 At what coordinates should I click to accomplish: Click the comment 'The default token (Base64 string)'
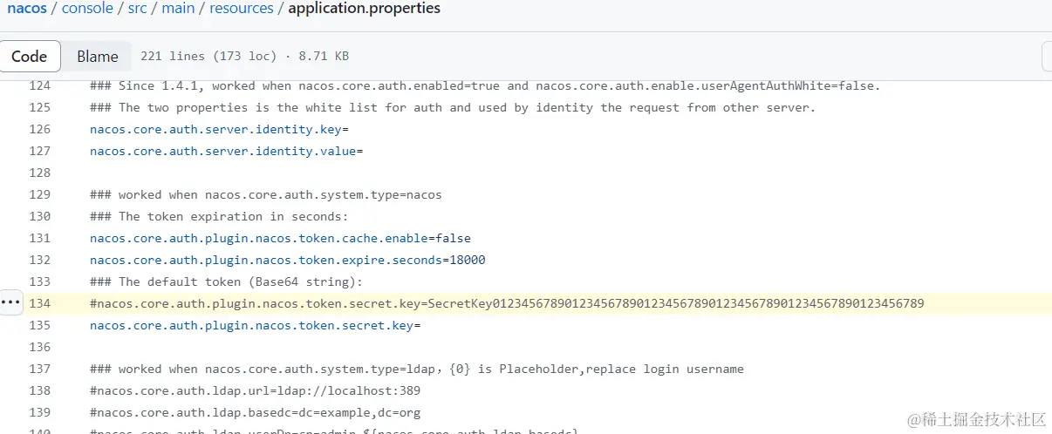pyautogui.click(x=226, y=282)
